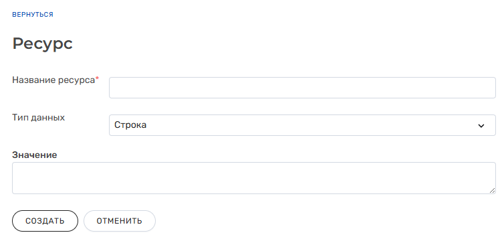Focus the Название ресурса input field

click(302, 88)
